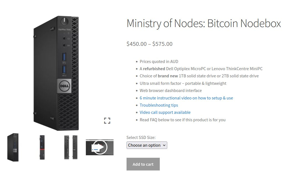Click the Ministry of Nodes product title
This screenshot has width=283, height=171.
[x=204, y=23]
